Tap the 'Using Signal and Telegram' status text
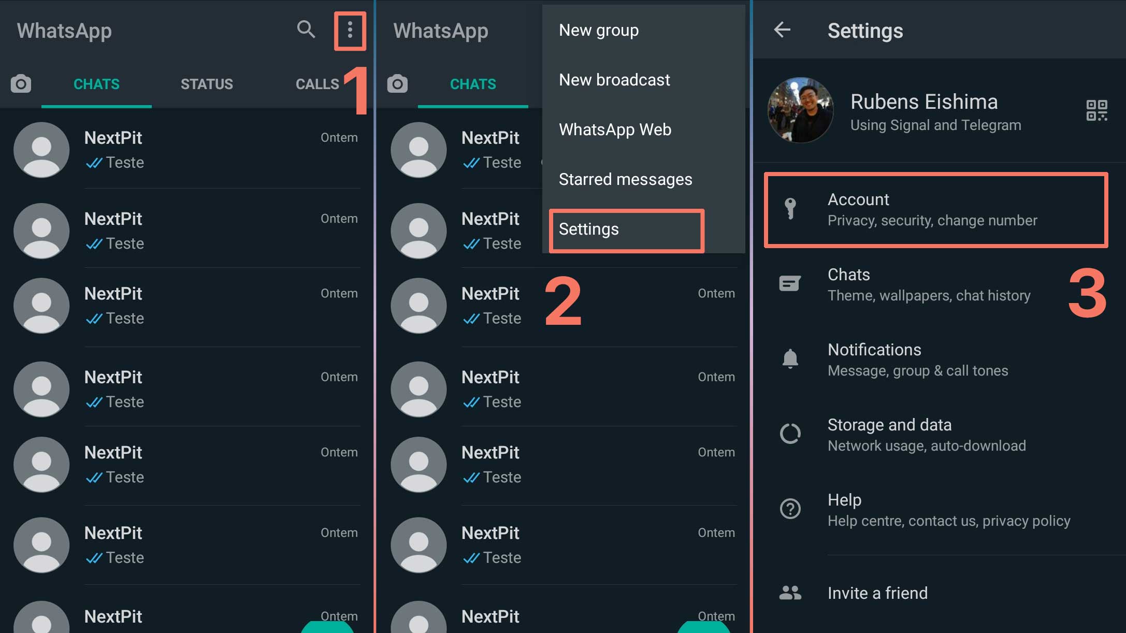 click(x=935, y=125)
